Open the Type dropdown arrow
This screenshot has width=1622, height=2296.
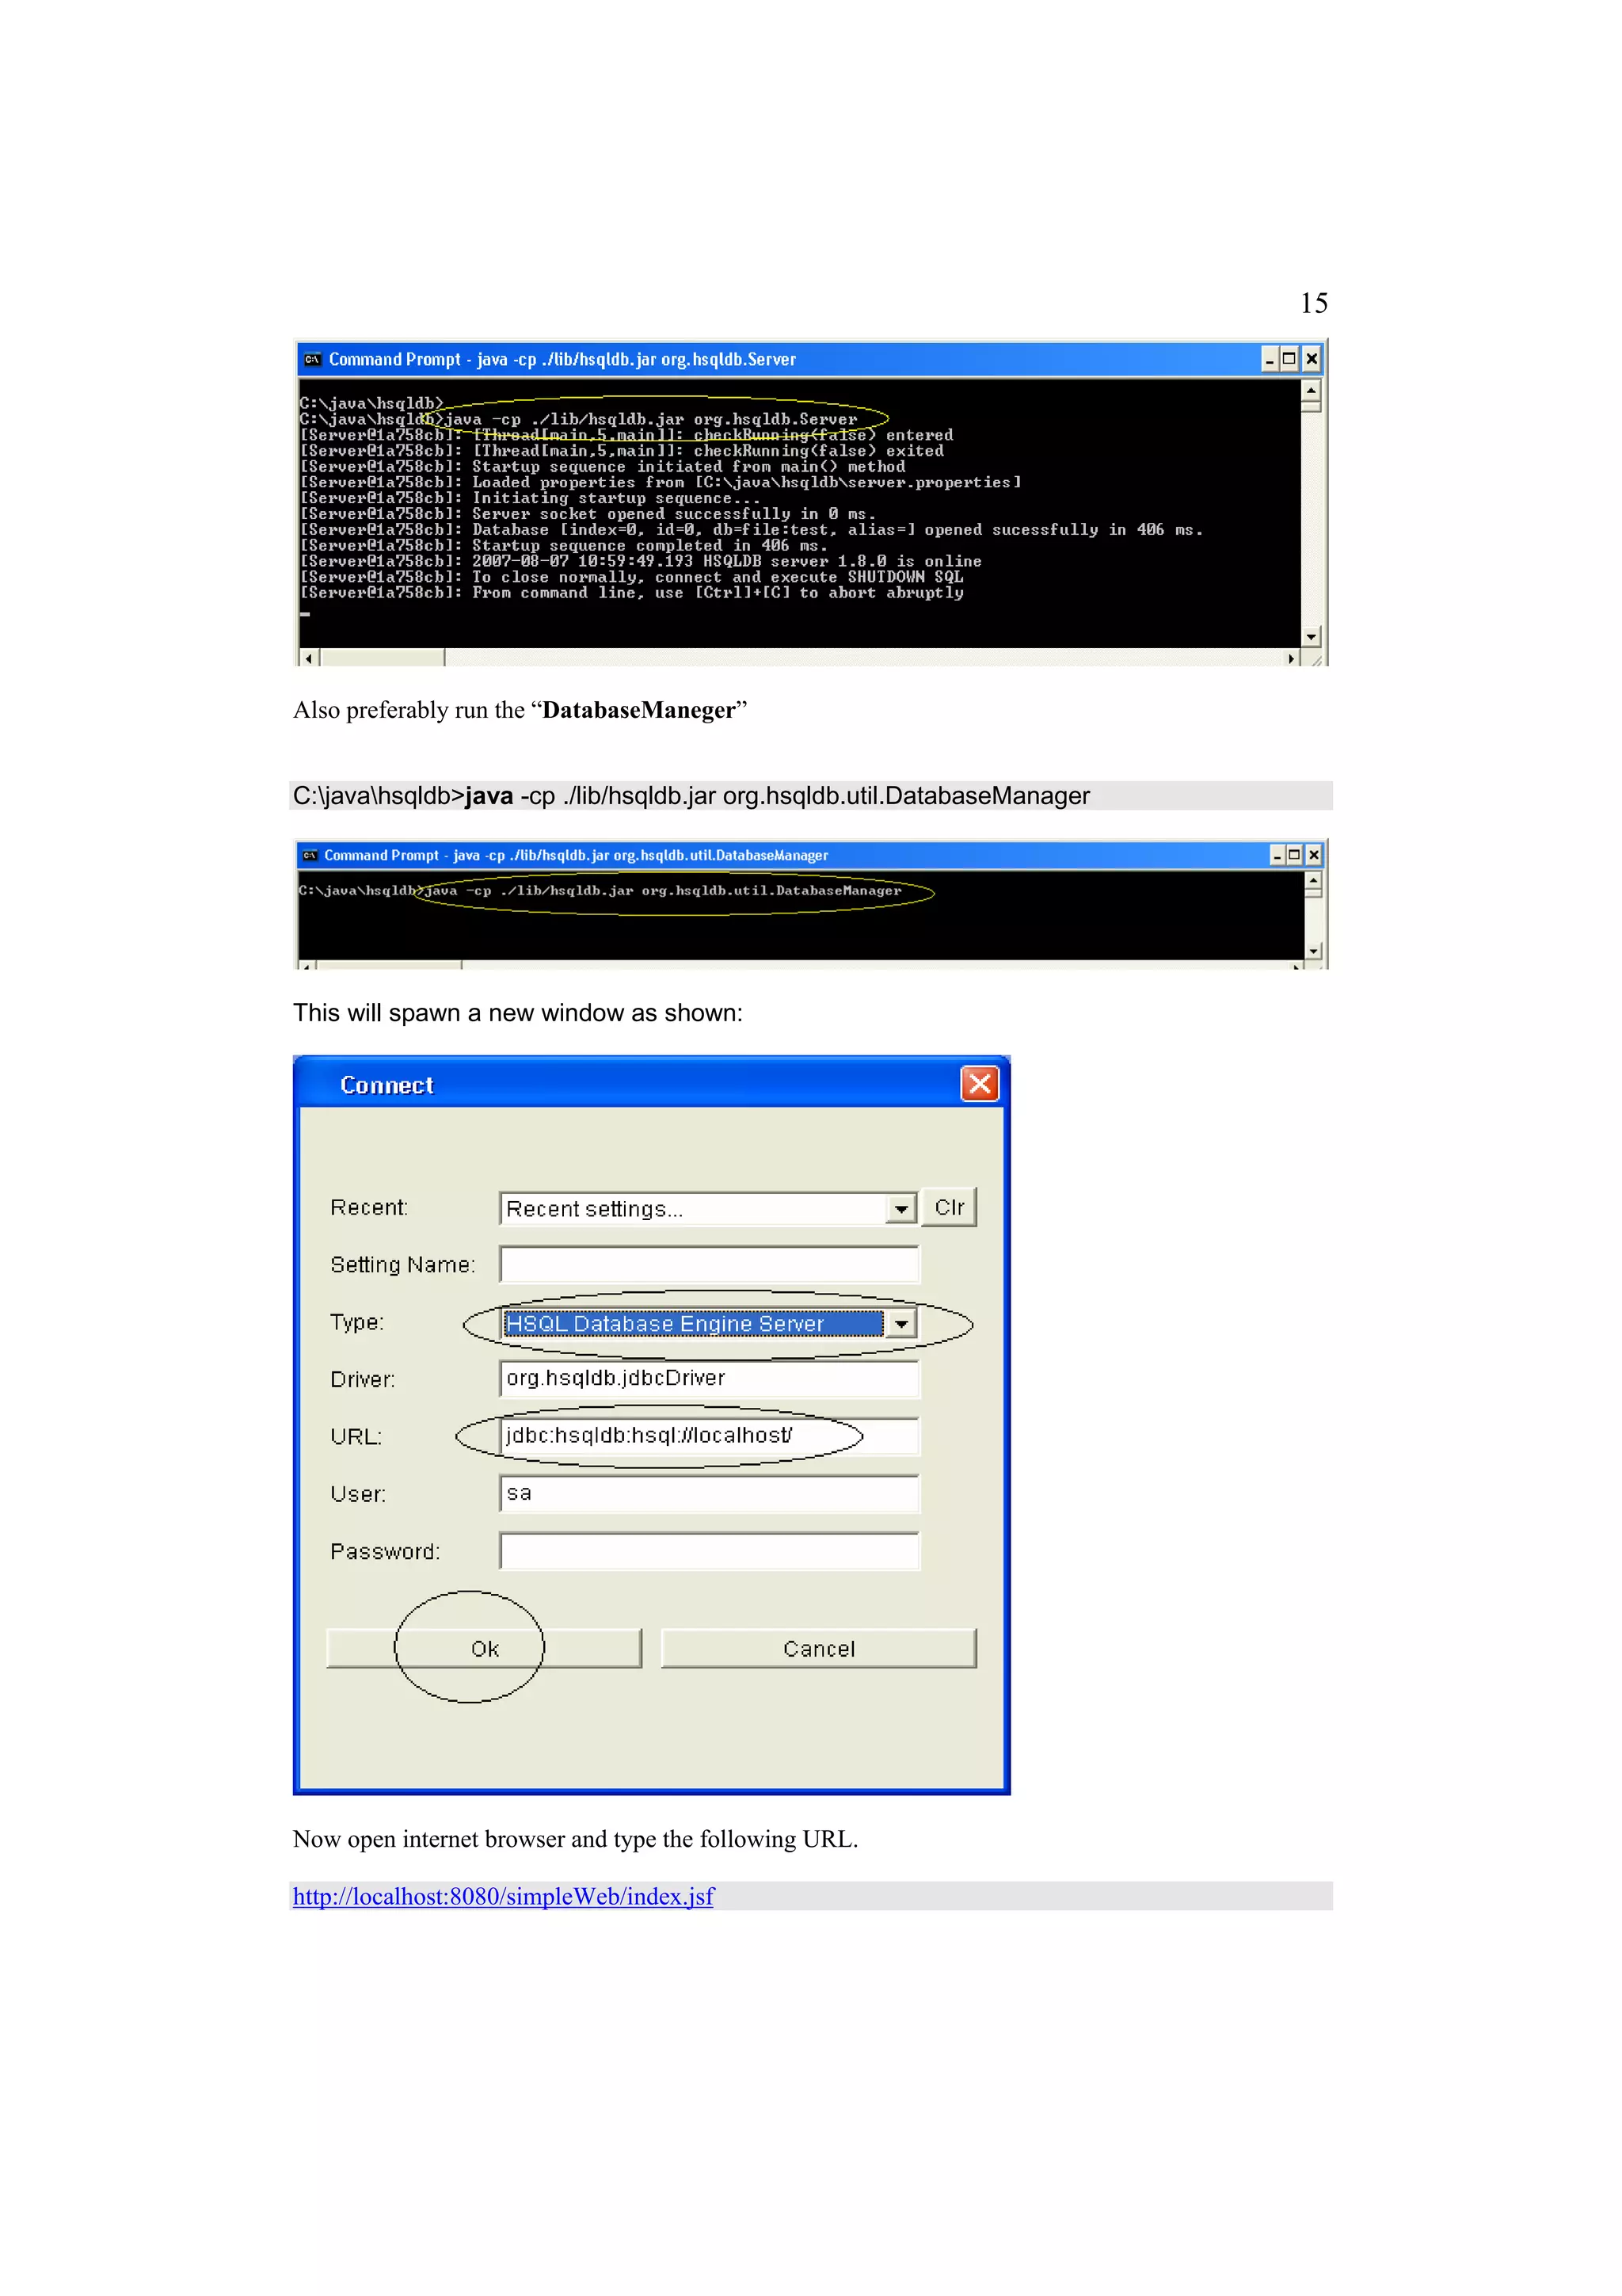[x=901, y=1324]
